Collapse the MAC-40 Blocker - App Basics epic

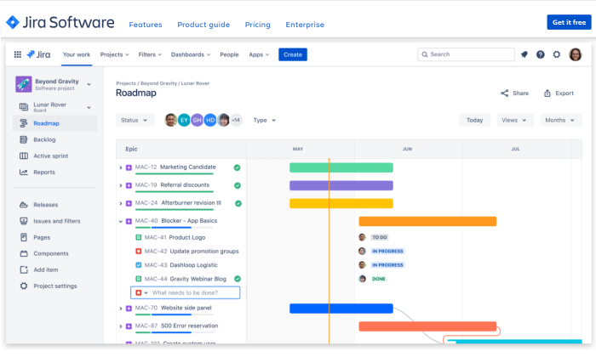121,221
